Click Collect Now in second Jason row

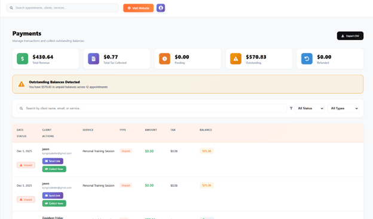[x=54, y=203]
